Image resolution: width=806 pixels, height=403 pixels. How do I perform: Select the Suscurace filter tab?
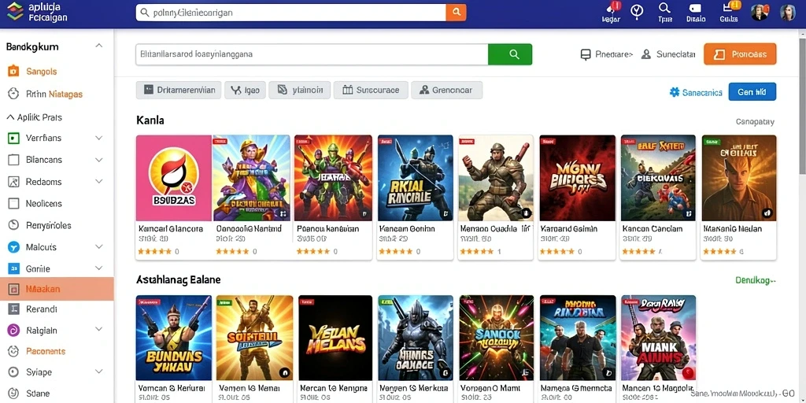[x=371, y=90]
